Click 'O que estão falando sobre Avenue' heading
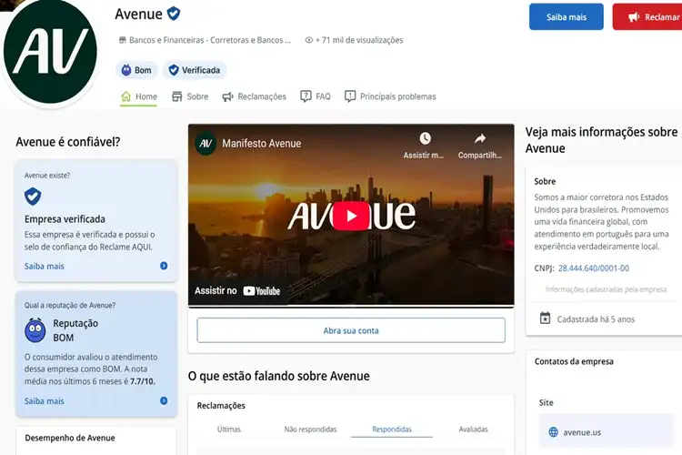682x455 pixels. (x=279, y=376)
